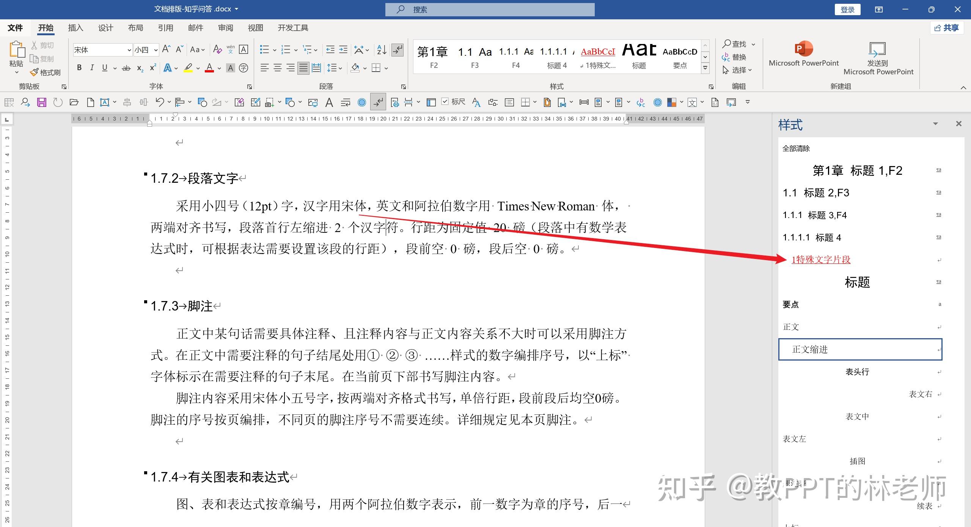Image resolution: width=971 pixels, height=527 pixels.
Task: Expand the styles gallery more button
Action: pyautogui.click(x=705, y=68)
